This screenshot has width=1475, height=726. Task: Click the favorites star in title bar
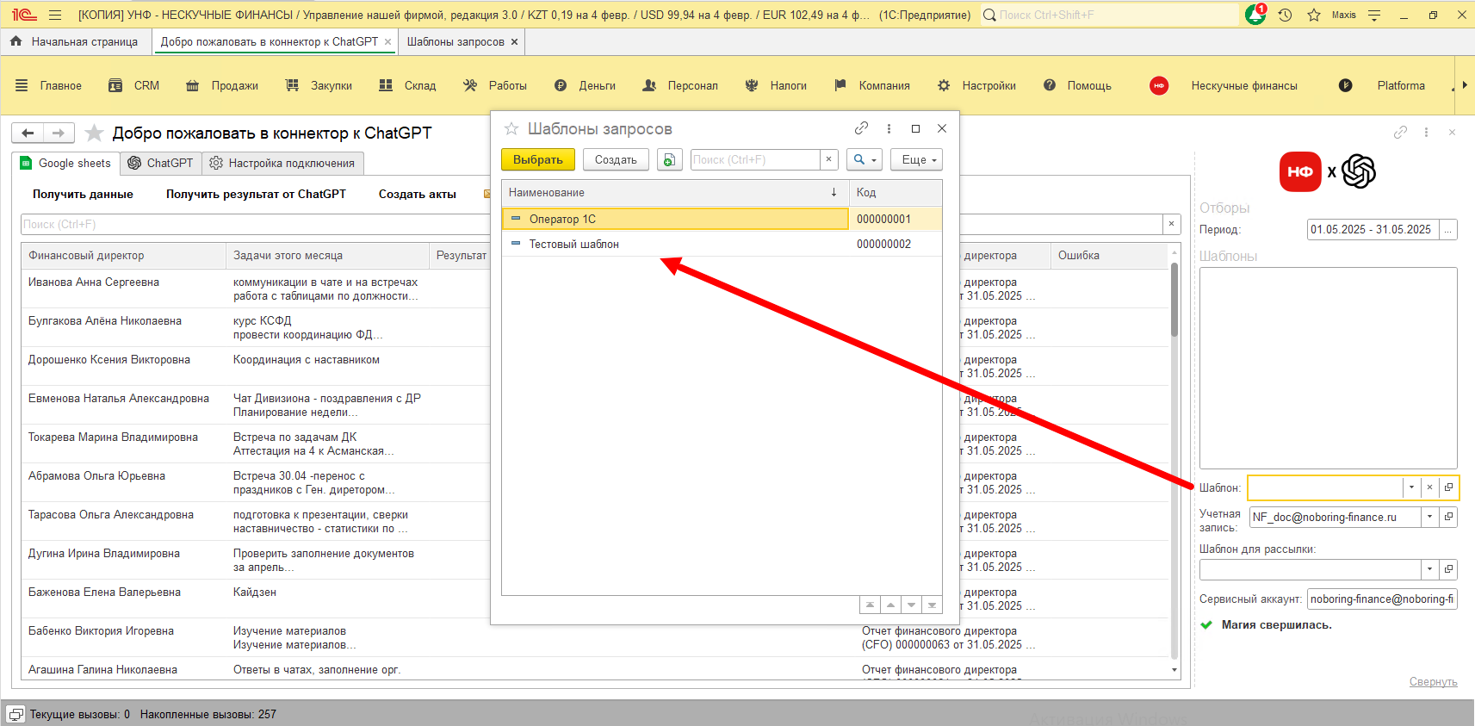(1313, 15)
